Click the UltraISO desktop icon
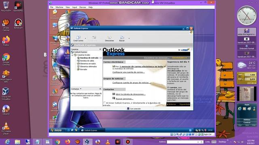 [6, 110]
